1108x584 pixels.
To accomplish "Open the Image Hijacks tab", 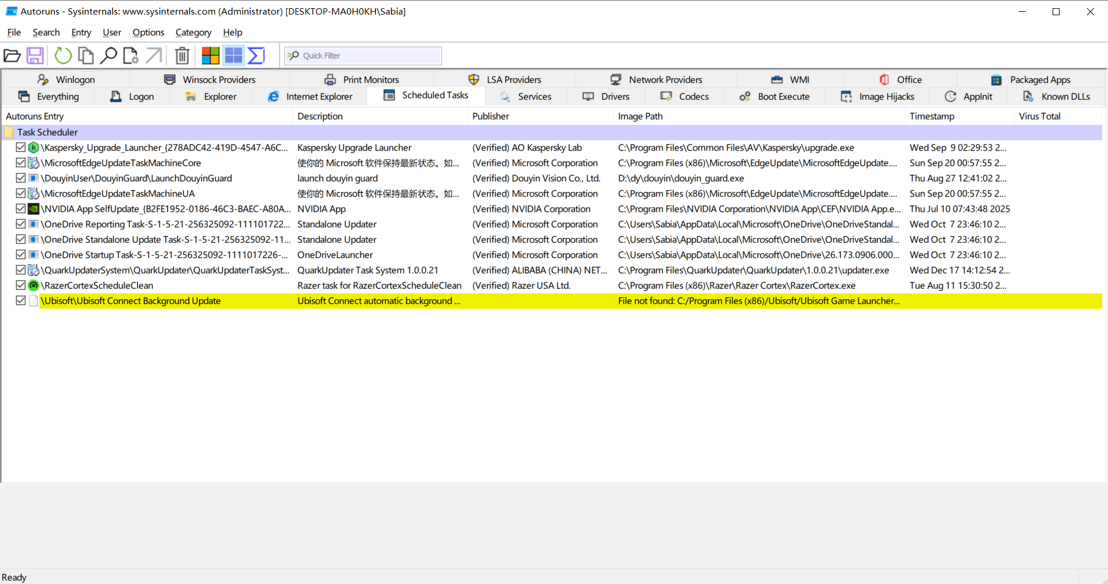I will (x=878, y=96).
